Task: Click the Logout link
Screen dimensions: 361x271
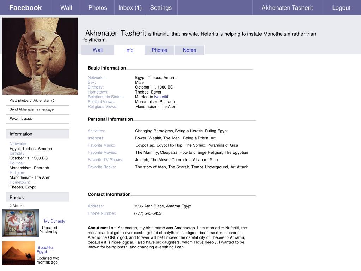Action: 341,8
